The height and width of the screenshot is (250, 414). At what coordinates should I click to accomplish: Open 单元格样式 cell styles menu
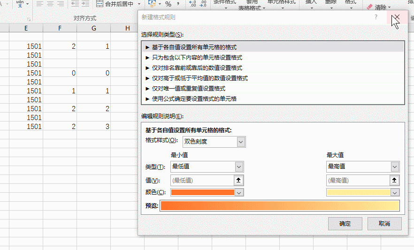(x=282, y=4)
